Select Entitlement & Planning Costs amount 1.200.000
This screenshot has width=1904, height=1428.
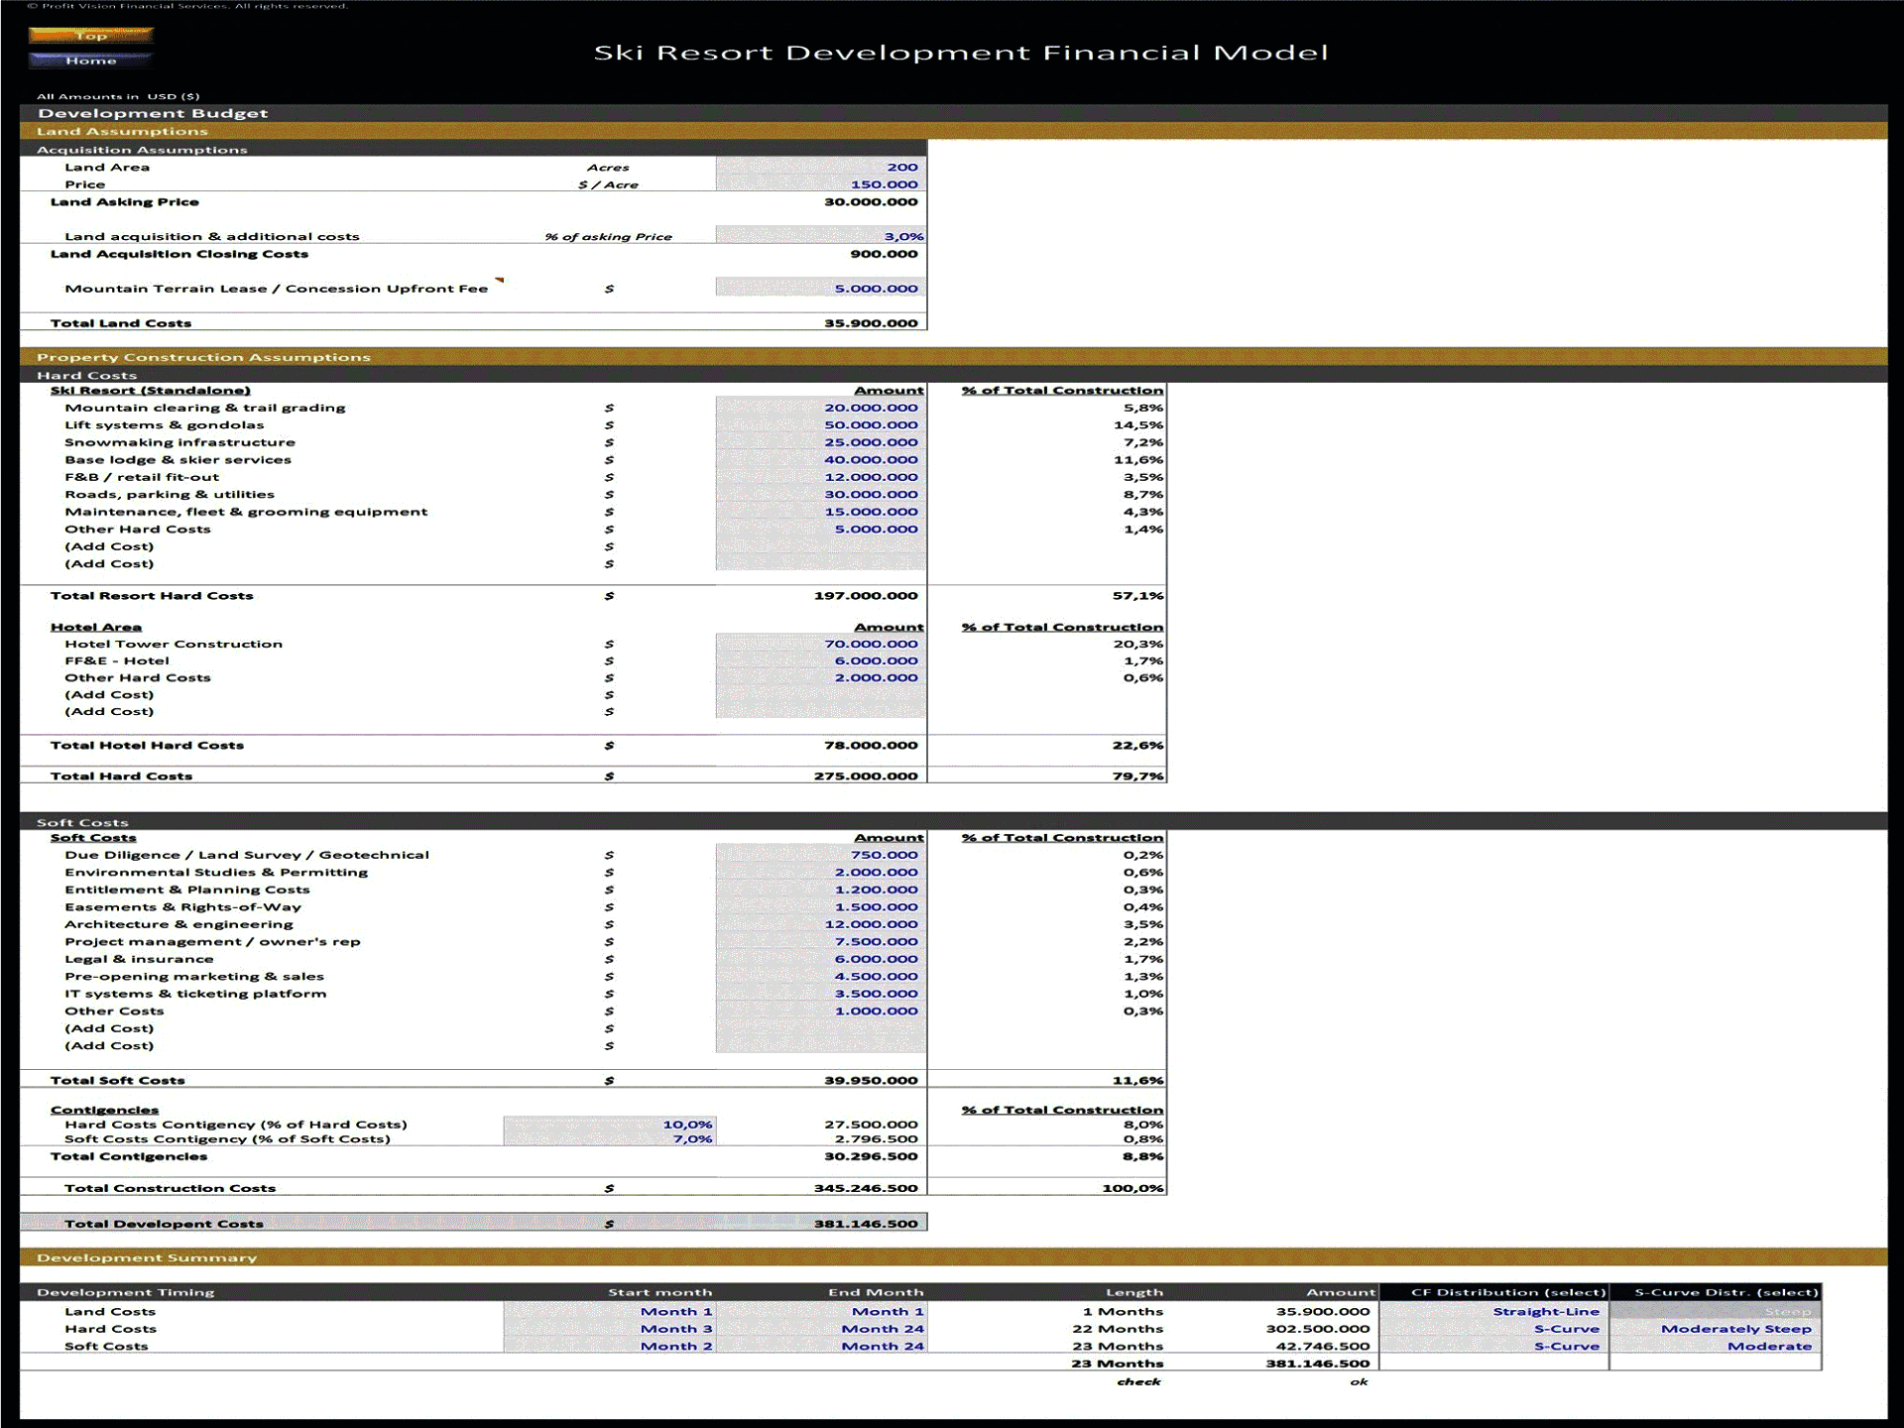coord(821,890)
